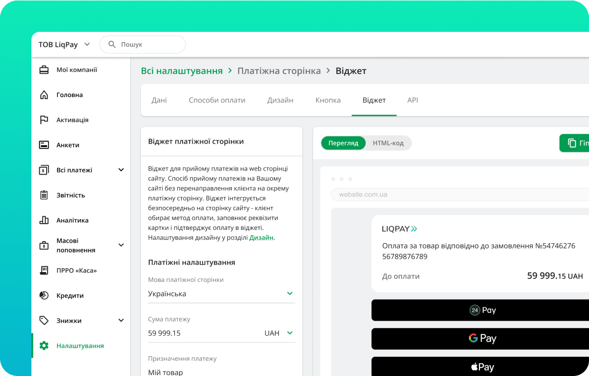The height and width of the screenshot is (376, 589).
Task: Open ПРРО «Каса» sidebar icon
Action: coord(44,270)
